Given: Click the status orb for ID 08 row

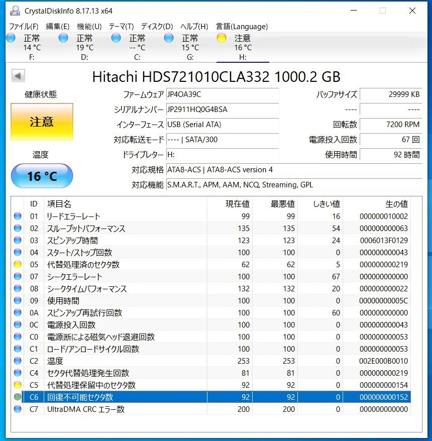Looking at the screenshot, I should [18, 289].
